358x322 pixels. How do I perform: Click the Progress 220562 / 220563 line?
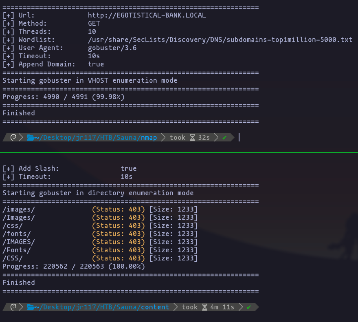(x=73, y=267)
